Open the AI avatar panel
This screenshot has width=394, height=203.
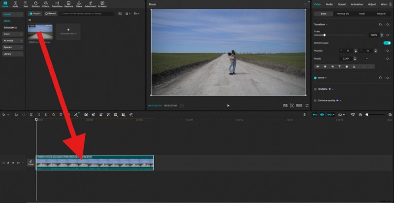(x=102, y=4)
